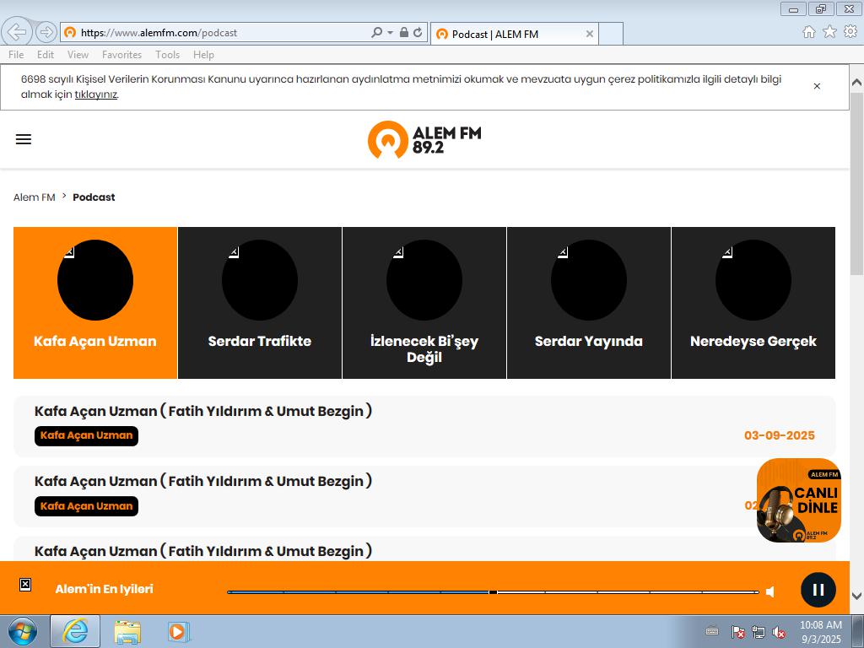Open the network tray icon

pyautogui.click(x=759, y=632)
